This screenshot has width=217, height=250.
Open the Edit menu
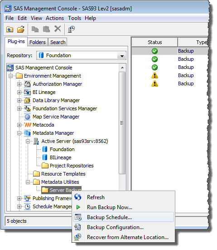[22, 18]
